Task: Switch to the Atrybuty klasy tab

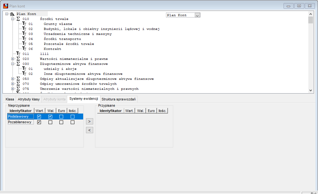Action: pos(28,99)
